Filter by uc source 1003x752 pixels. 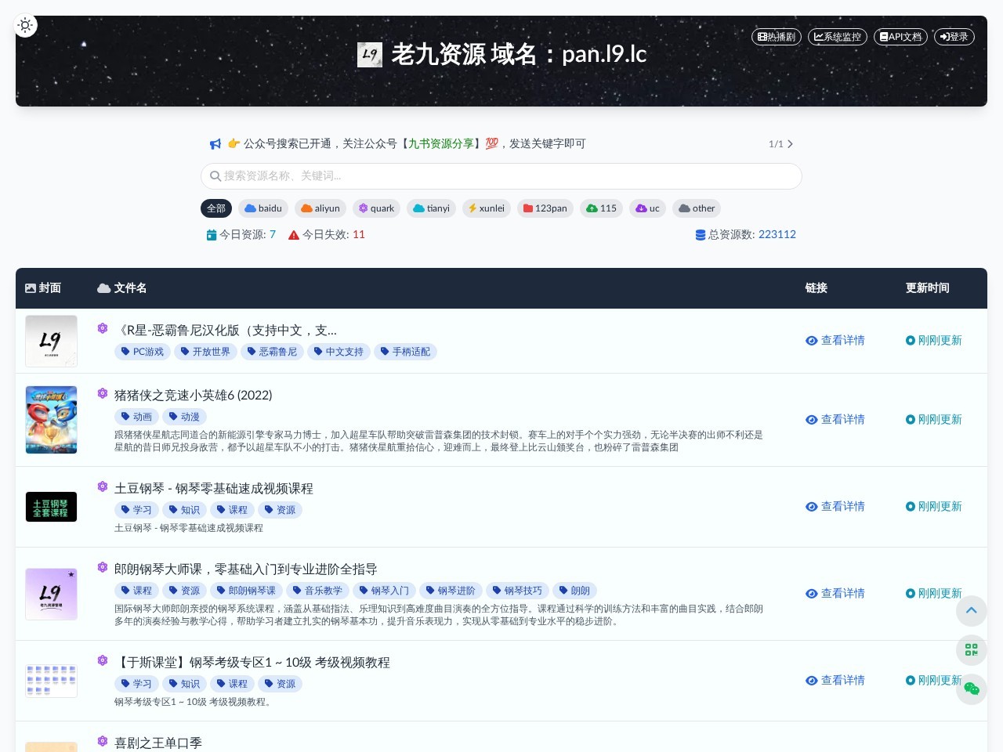point(647,208)
